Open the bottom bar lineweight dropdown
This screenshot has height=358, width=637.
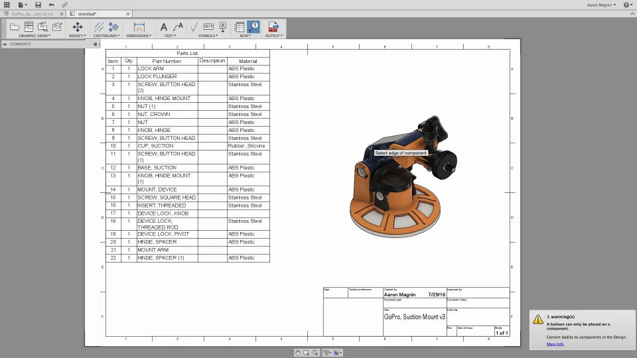[338, 353]
